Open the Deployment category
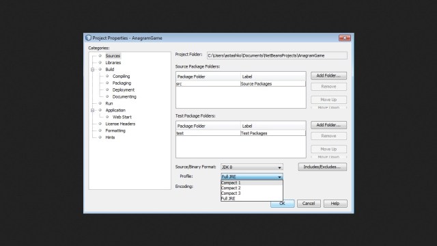Viewport: 437px width, 246px height. tap(123, 90)
